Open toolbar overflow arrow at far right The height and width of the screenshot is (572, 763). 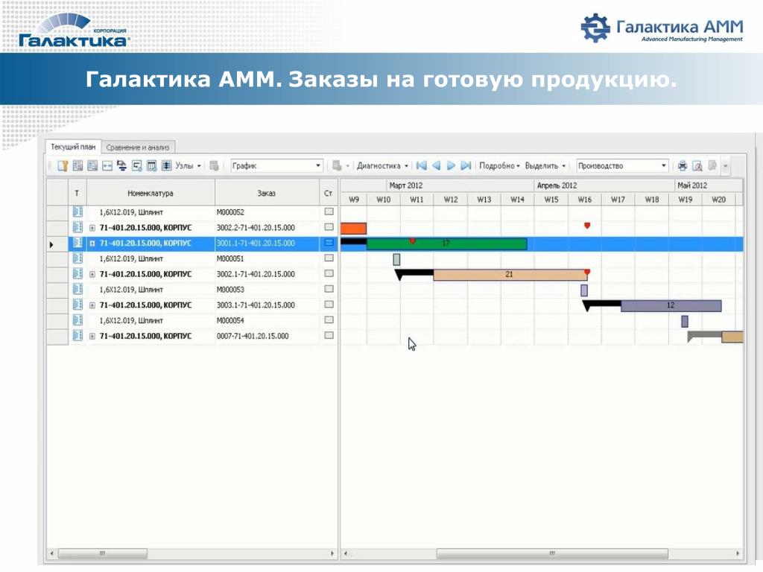pyautogui.click(x=725, y=166)
